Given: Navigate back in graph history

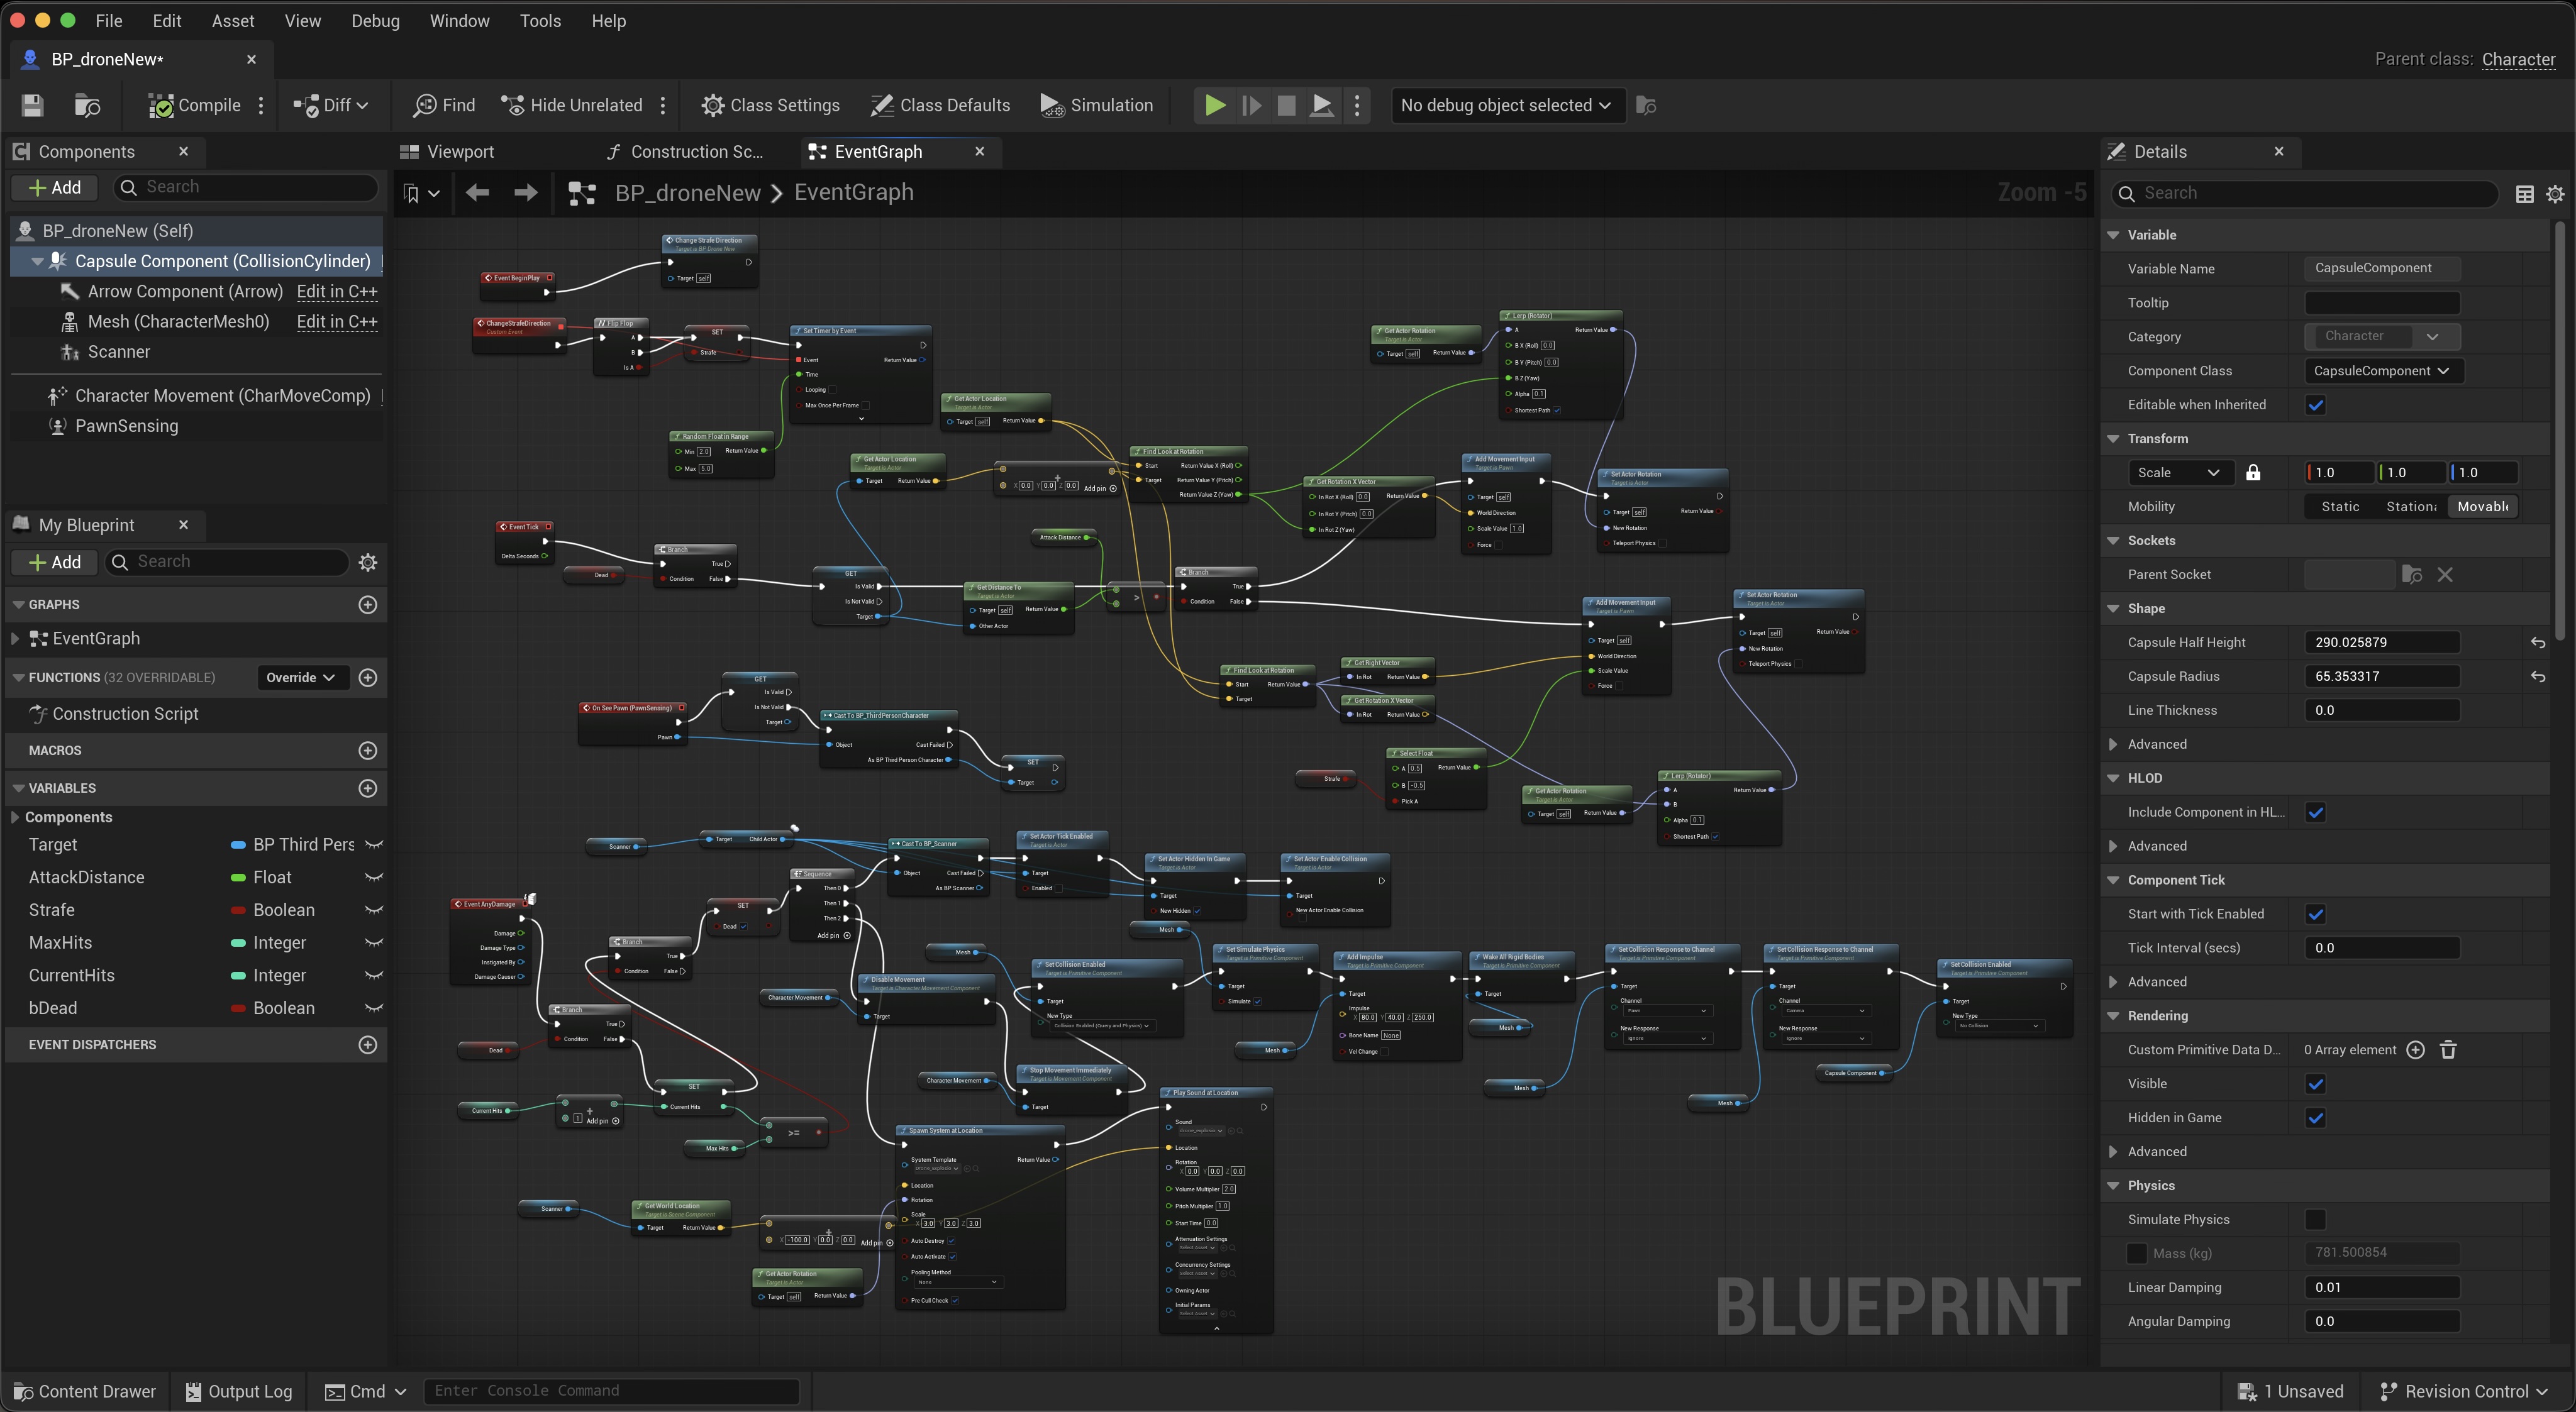Looking at the screenshot, I should [477, 193].
